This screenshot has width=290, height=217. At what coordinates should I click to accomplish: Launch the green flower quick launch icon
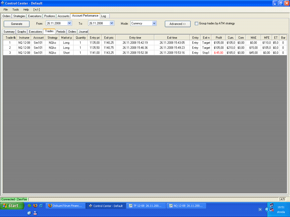(29, 205)
